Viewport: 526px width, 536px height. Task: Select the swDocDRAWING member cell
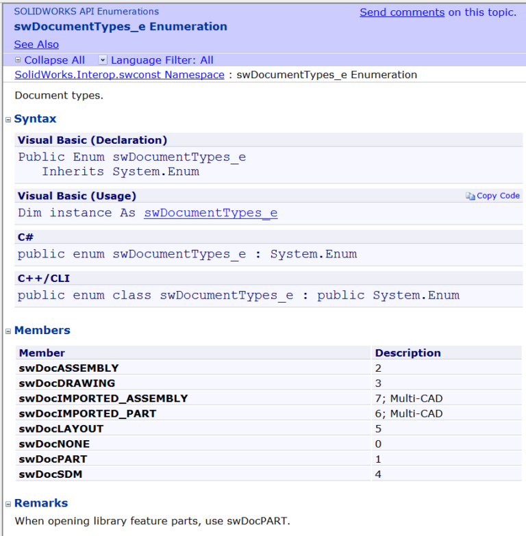coord(193,383)
